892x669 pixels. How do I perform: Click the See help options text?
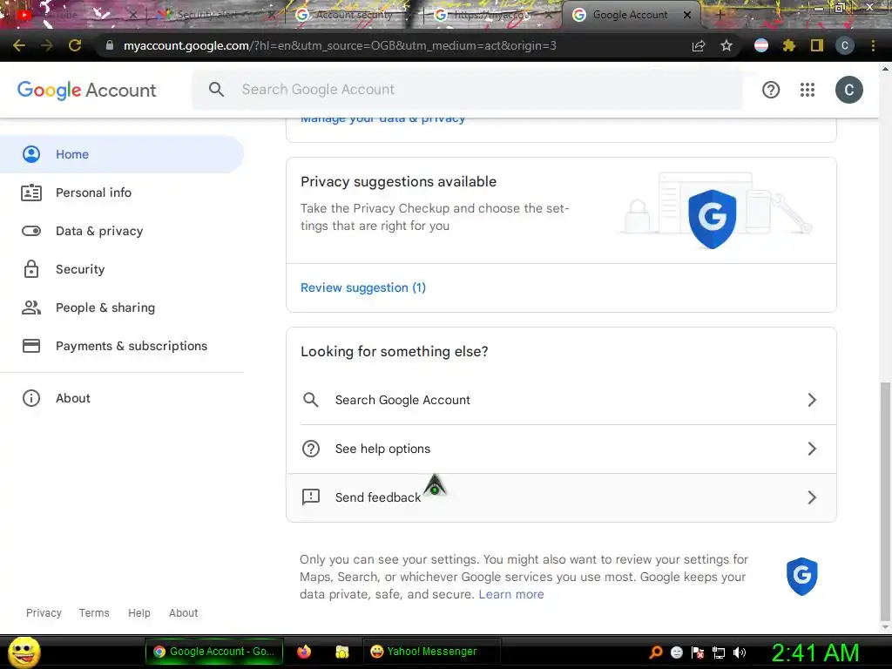point(382,449)
